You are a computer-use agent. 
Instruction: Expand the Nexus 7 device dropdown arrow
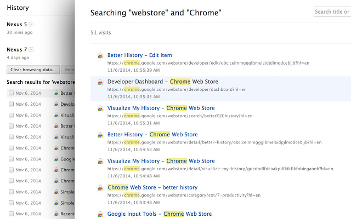31,49
